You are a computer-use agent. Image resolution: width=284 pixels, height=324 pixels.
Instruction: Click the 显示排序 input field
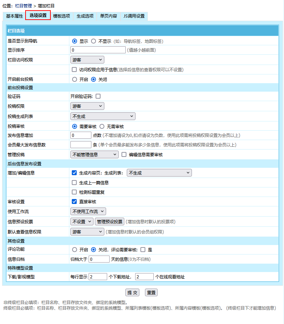coord(98,50)
